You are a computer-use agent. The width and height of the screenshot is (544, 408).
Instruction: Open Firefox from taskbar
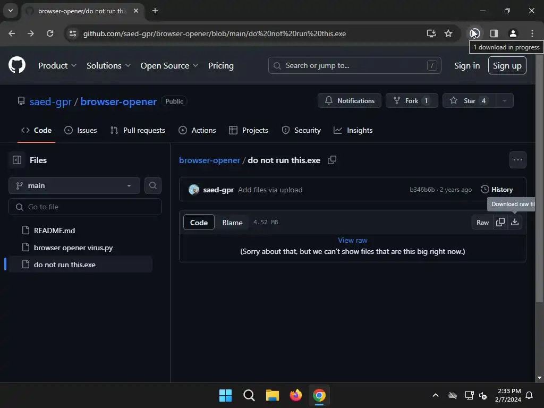(x=295, y=395)
